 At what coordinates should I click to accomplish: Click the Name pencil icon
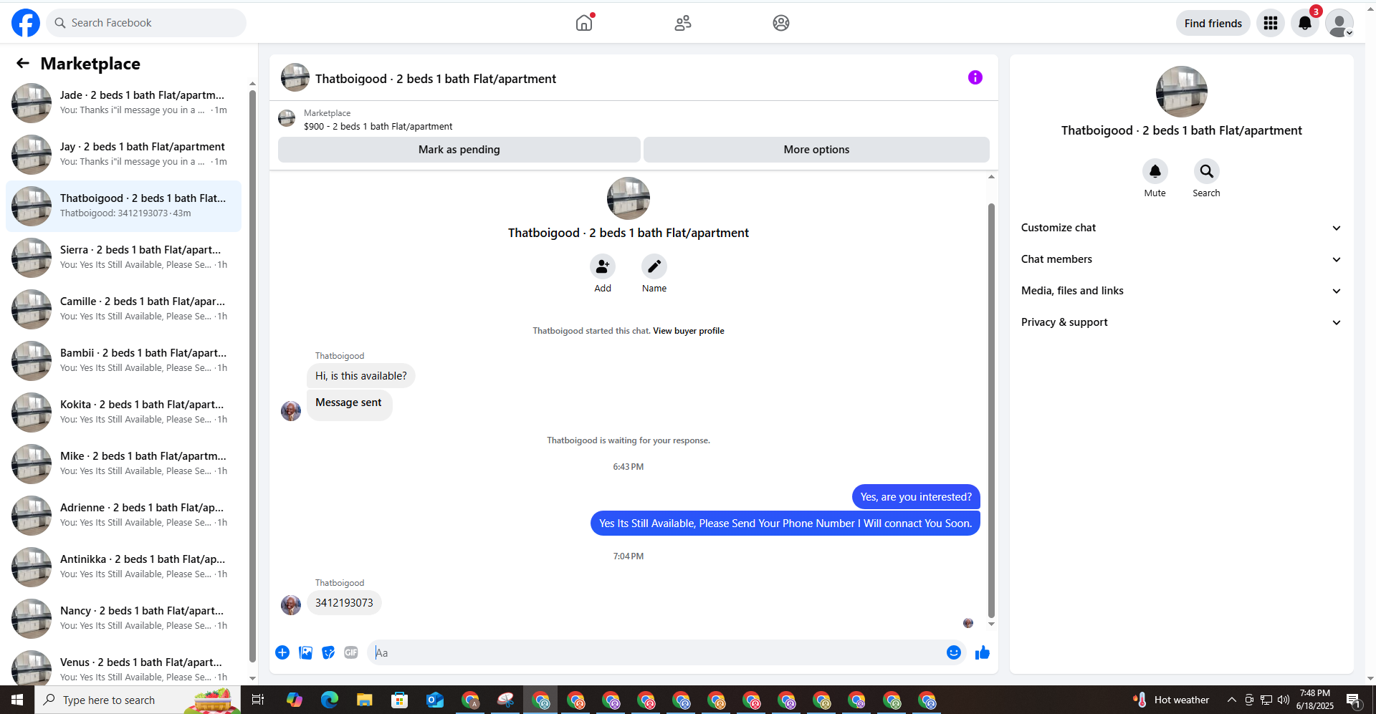654,266
